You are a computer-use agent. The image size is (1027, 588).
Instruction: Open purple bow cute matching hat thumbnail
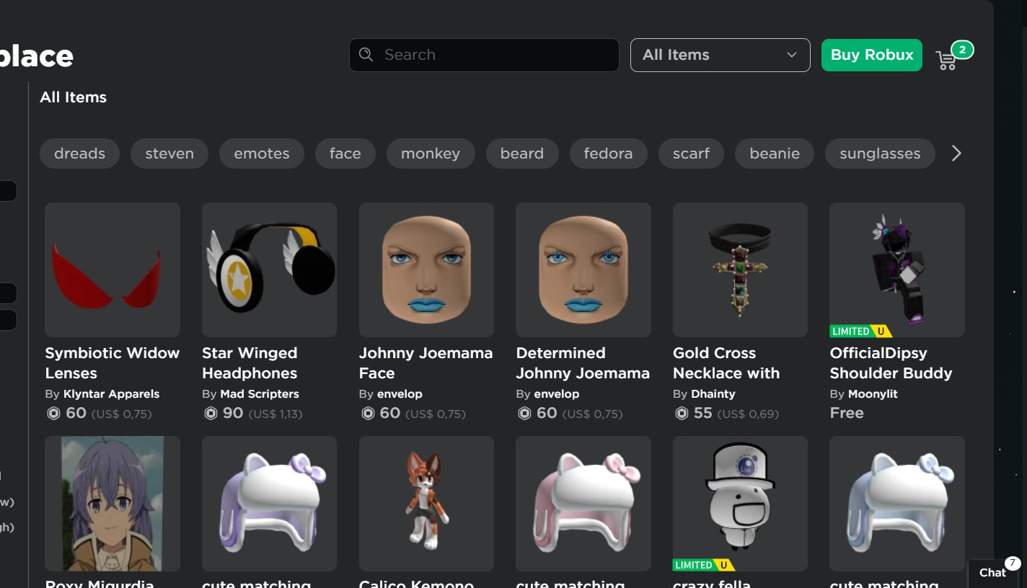269,504
